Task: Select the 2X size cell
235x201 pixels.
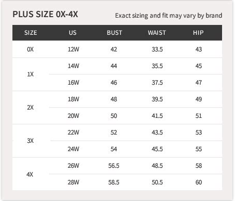Action: coord(30,108)
